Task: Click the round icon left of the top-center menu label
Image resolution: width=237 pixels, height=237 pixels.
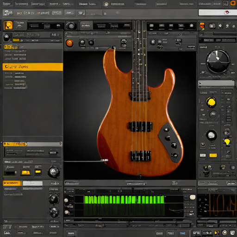Action: click(106, 4)
